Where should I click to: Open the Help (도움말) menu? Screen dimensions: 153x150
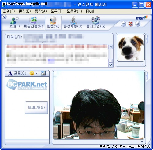point(74,11)
